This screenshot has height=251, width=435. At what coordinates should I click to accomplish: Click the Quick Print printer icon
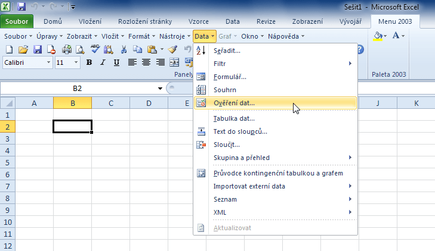click(x=67, y=50)
